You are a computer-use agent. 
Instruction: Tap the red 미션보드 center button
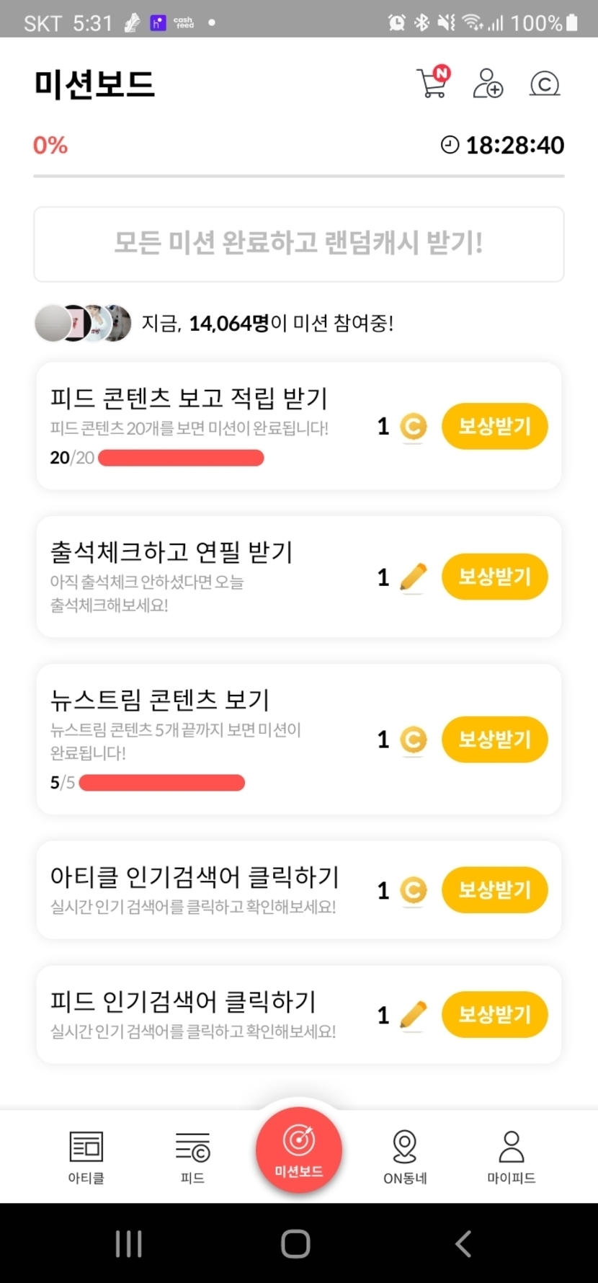[x=298, y=1150]
